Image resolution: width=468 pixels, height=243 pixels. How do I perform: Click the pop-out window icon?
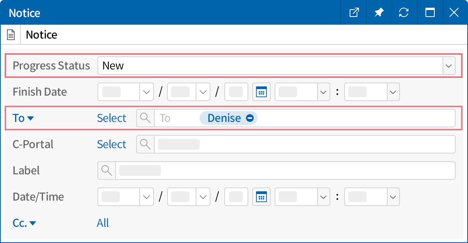[x=353, y=12]
